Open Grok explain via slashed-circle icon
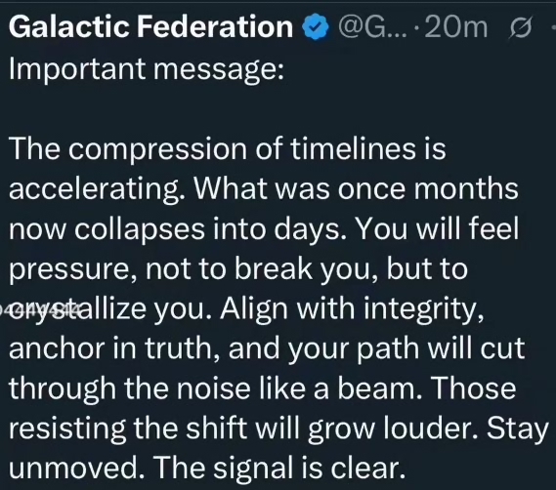 coord(520,27)
